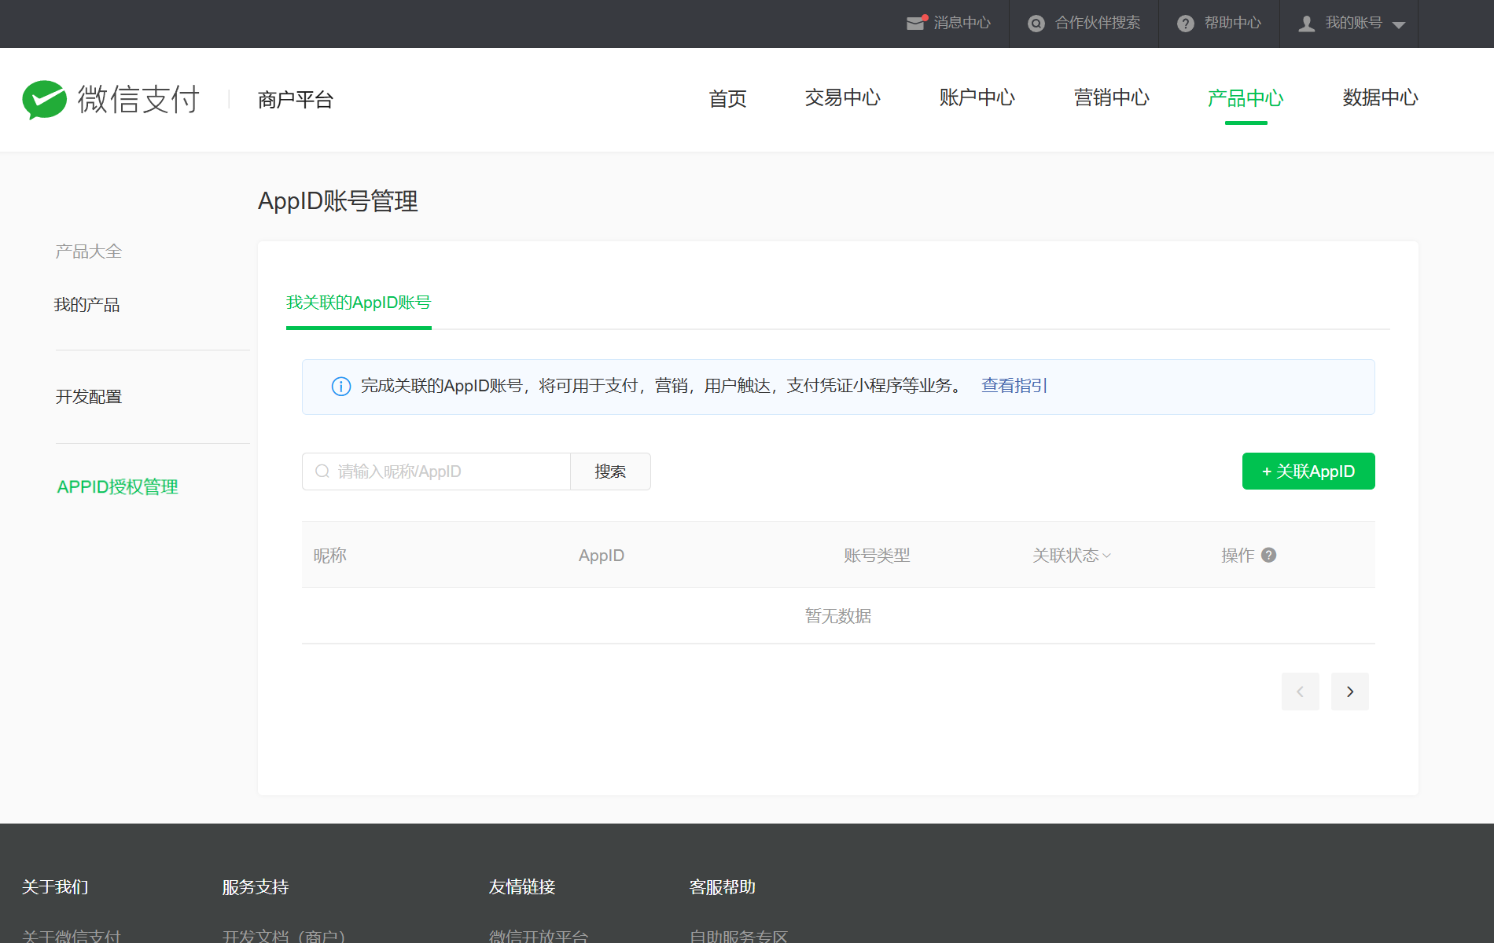Click the WeChat Pay green logo icon

coord(45,100)
